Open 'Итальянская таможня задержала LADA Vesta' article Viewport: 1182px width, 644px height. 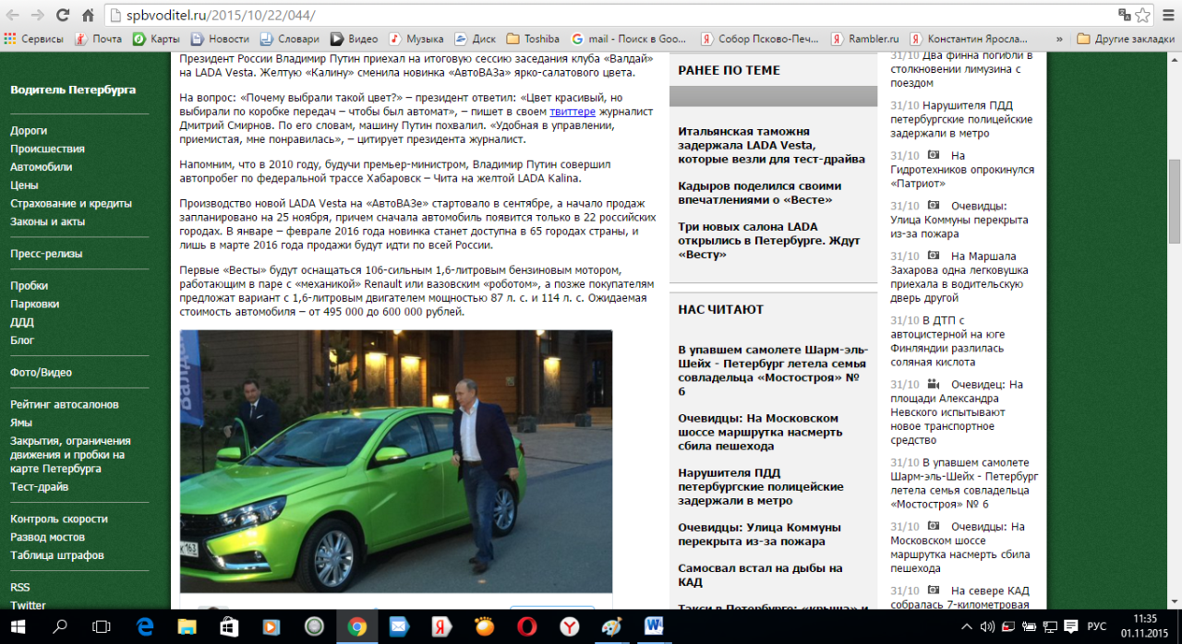pyautogui.click(x=771, y=145)
